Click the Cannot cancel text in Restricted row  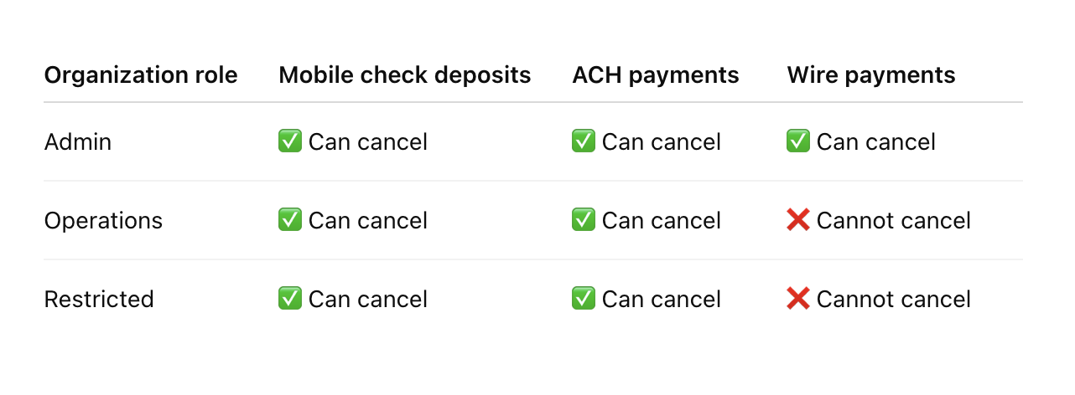[x=894, y=300]
